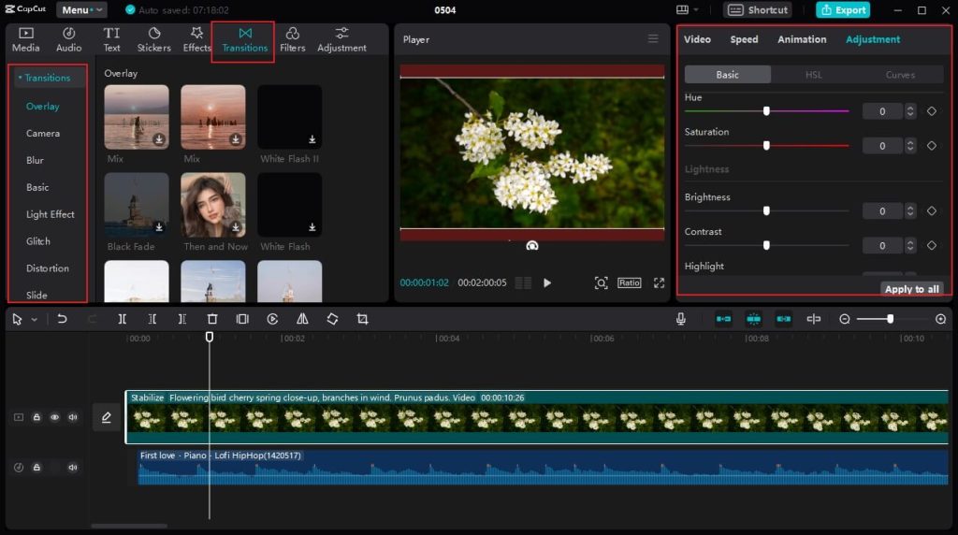
Task: Enter fullscreen preview in Player
Action: pyautogui.click(x=659, y=282)
